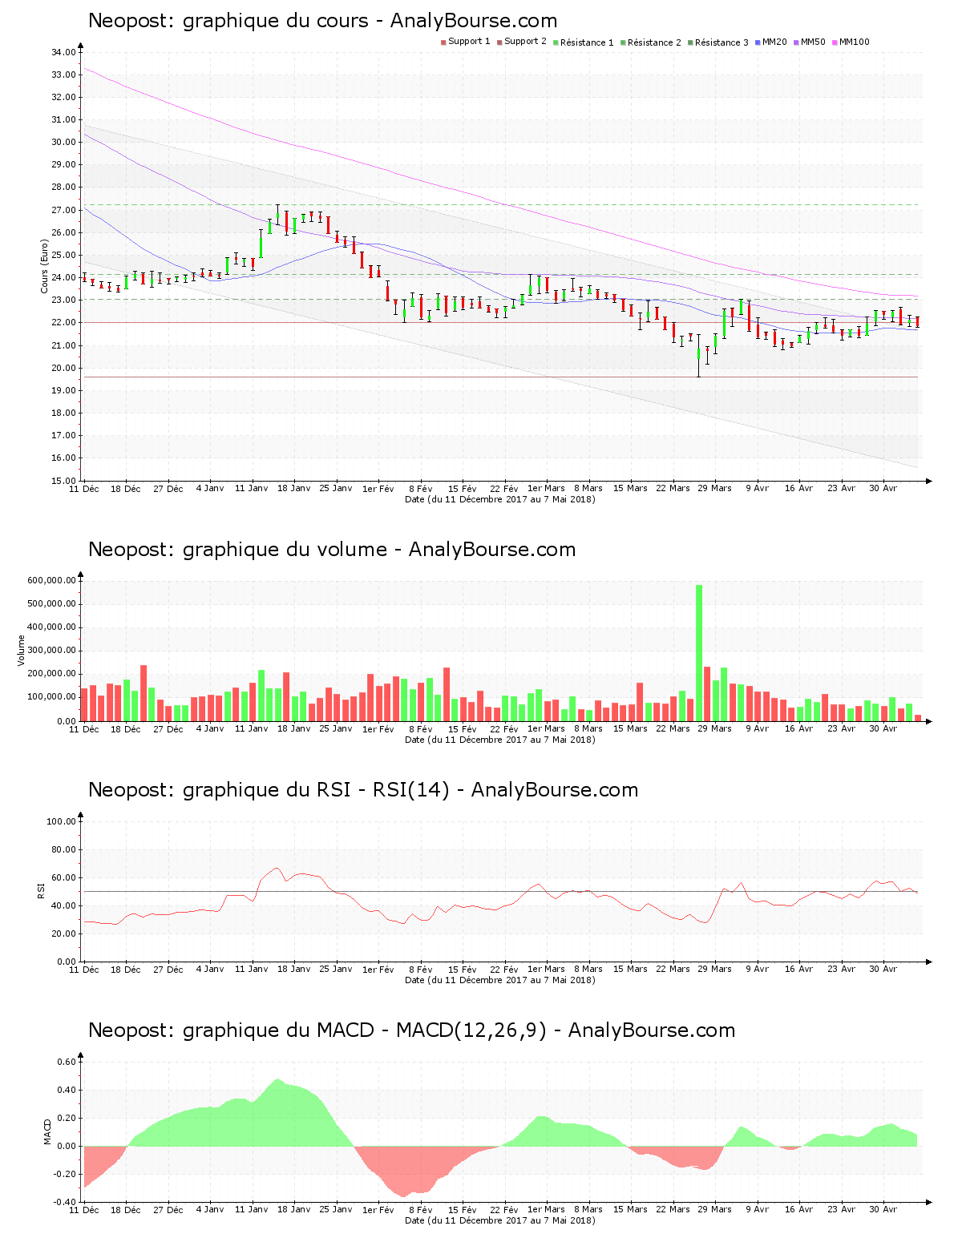Click the '100,000.00' value on volume axis
Image resolution: width=962 pixels, height=1242 pixels.
pyautogui.click(x=51, y=698)
